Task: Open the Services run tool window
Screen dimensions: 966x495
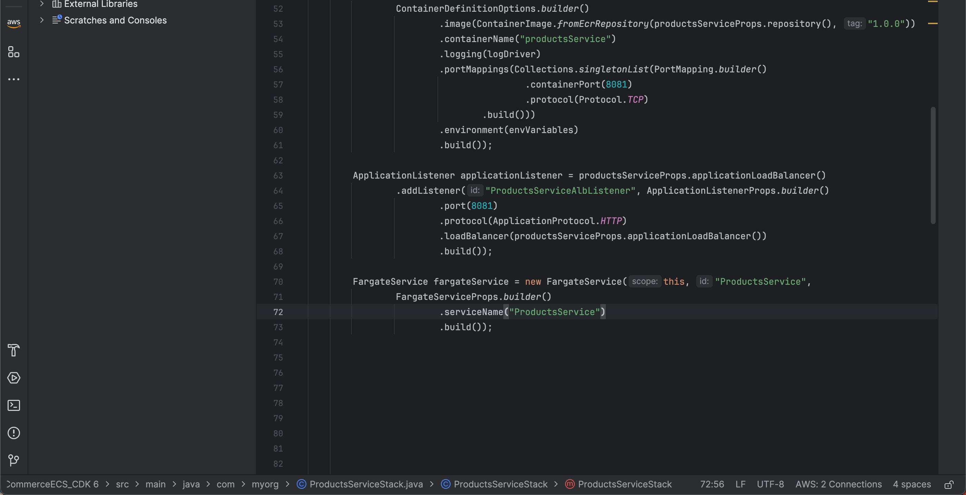Action: 13,378
